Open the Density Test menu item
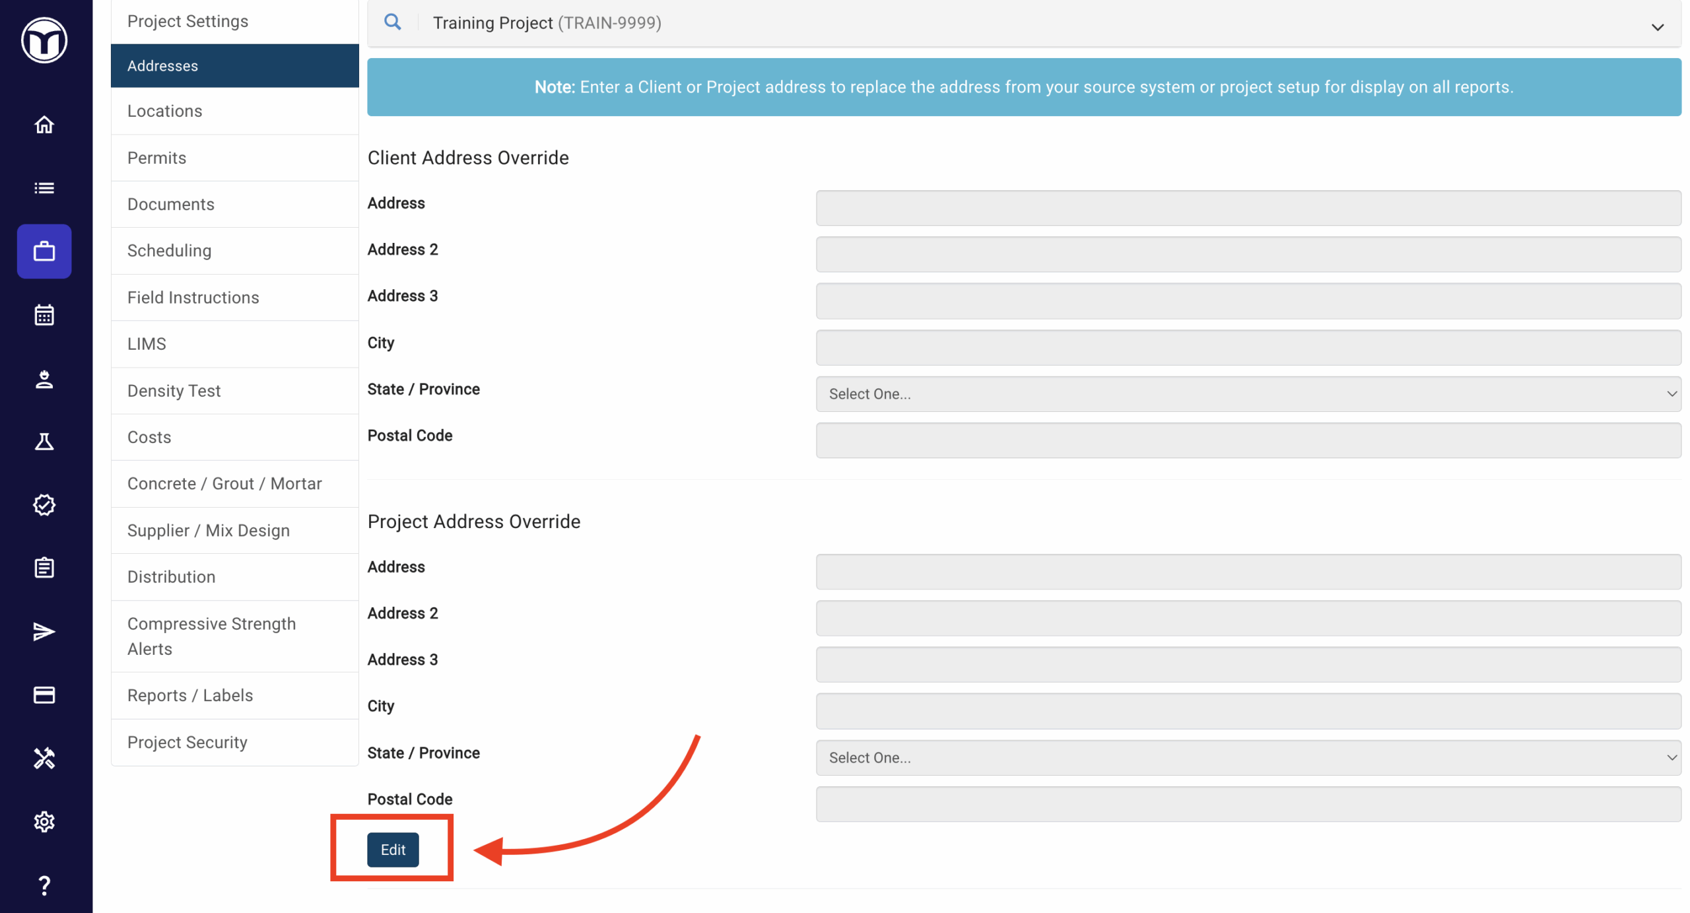 pyautogui.click(x=174, y=391)
